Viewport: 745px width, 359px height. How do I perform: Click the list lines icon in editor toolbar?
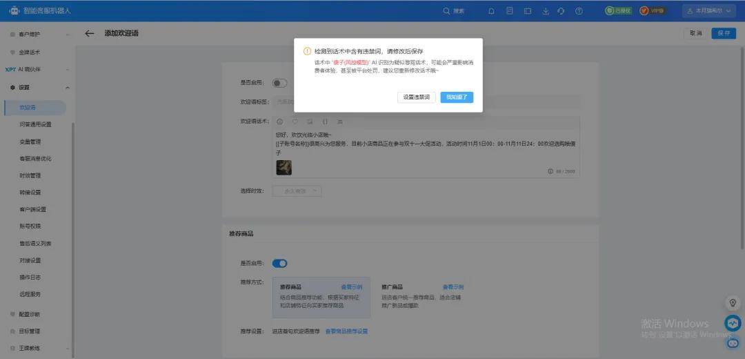[x=339, y=122]
